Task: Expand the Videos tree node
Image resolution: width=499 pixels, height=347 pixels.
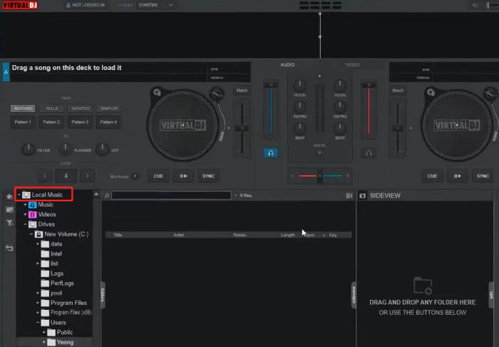Action: click(x=25, y=215)
